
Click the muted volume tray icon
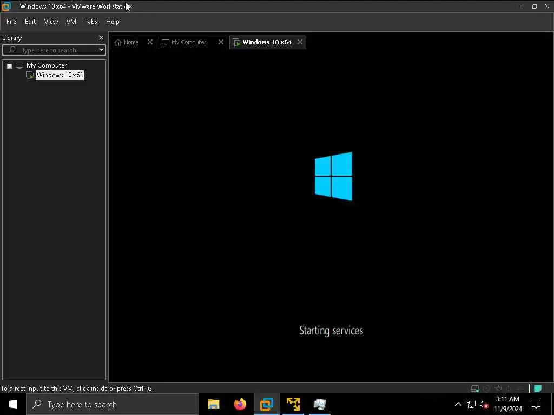[484, 405]
